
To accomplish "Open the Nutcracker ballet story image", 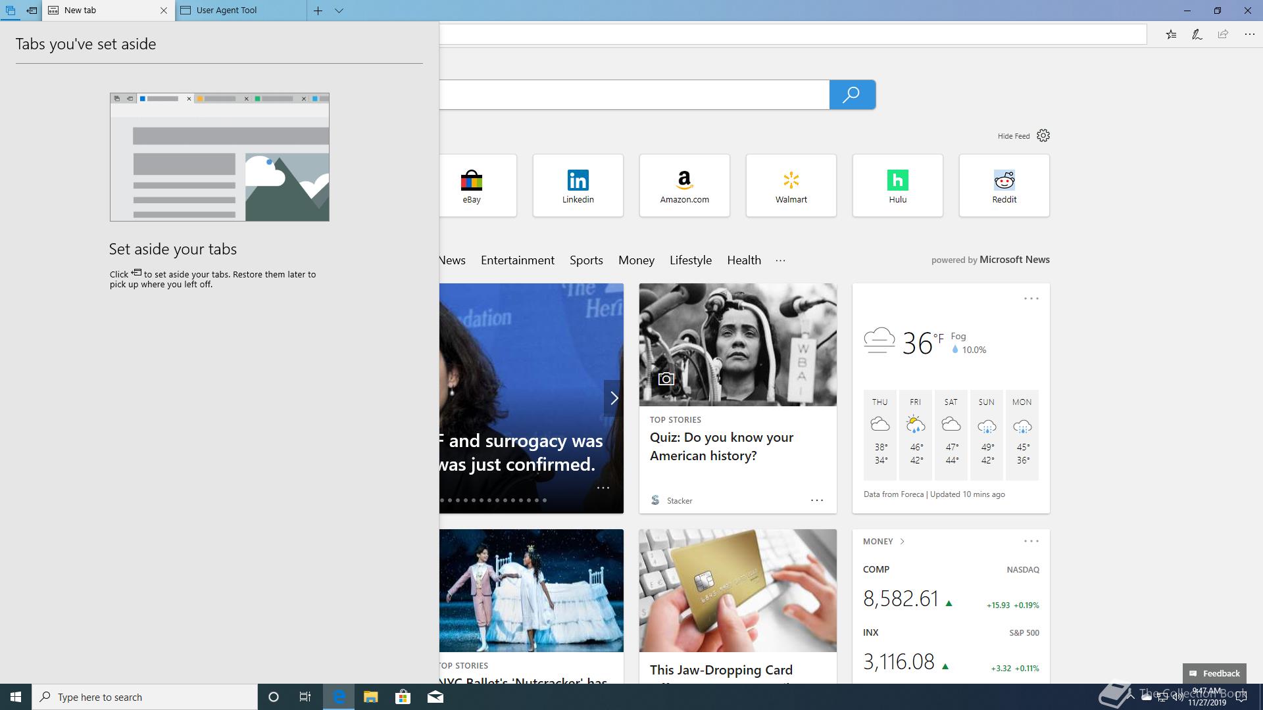I will (x=532, y=590).
